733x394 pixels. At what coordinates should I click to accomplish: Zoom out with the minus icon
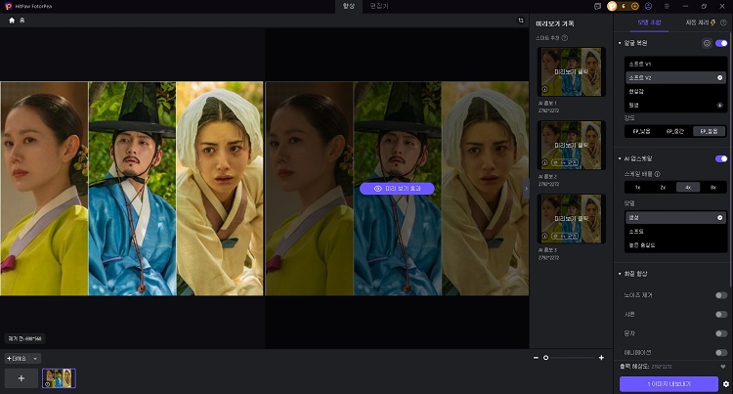point(536,358)
